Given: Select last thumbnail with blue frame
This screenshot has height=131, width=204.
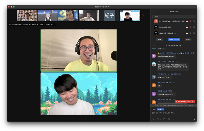Looking at the screenshot, I should click(130, 15).
